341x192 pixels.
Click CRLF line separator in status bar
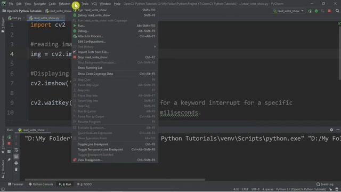pyautogui.click(x=245, y=189)
